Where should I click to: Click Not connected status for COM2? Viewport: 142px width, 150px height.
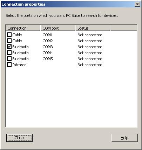coord(90,41)
